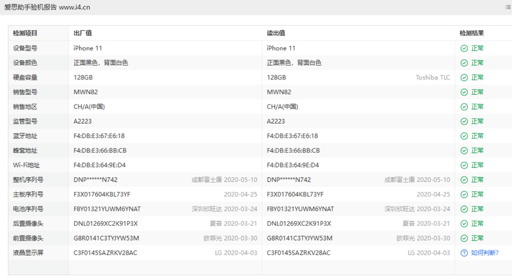Click the green check icon for 前置摄像头
Image resolution: width=512 pixels, height=277 pixels.
click(x=464, y=238)
